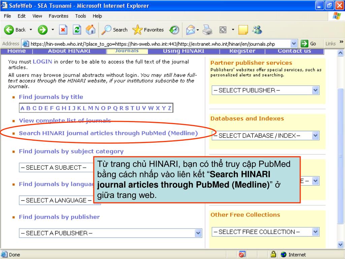This screenshot has width=345, height=259.
Task: Click the padlock security icon in status bar
Action: [273, 254]
